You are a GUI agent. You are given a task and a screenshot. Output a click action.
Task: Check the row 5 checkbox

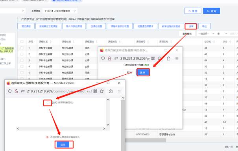[x=22, y=73]
